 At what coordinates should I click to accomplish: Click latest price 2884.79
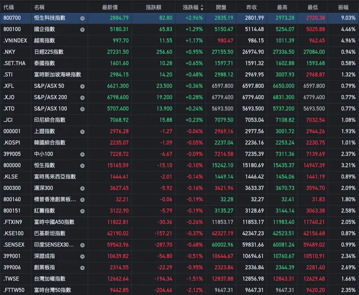(119, 18)
